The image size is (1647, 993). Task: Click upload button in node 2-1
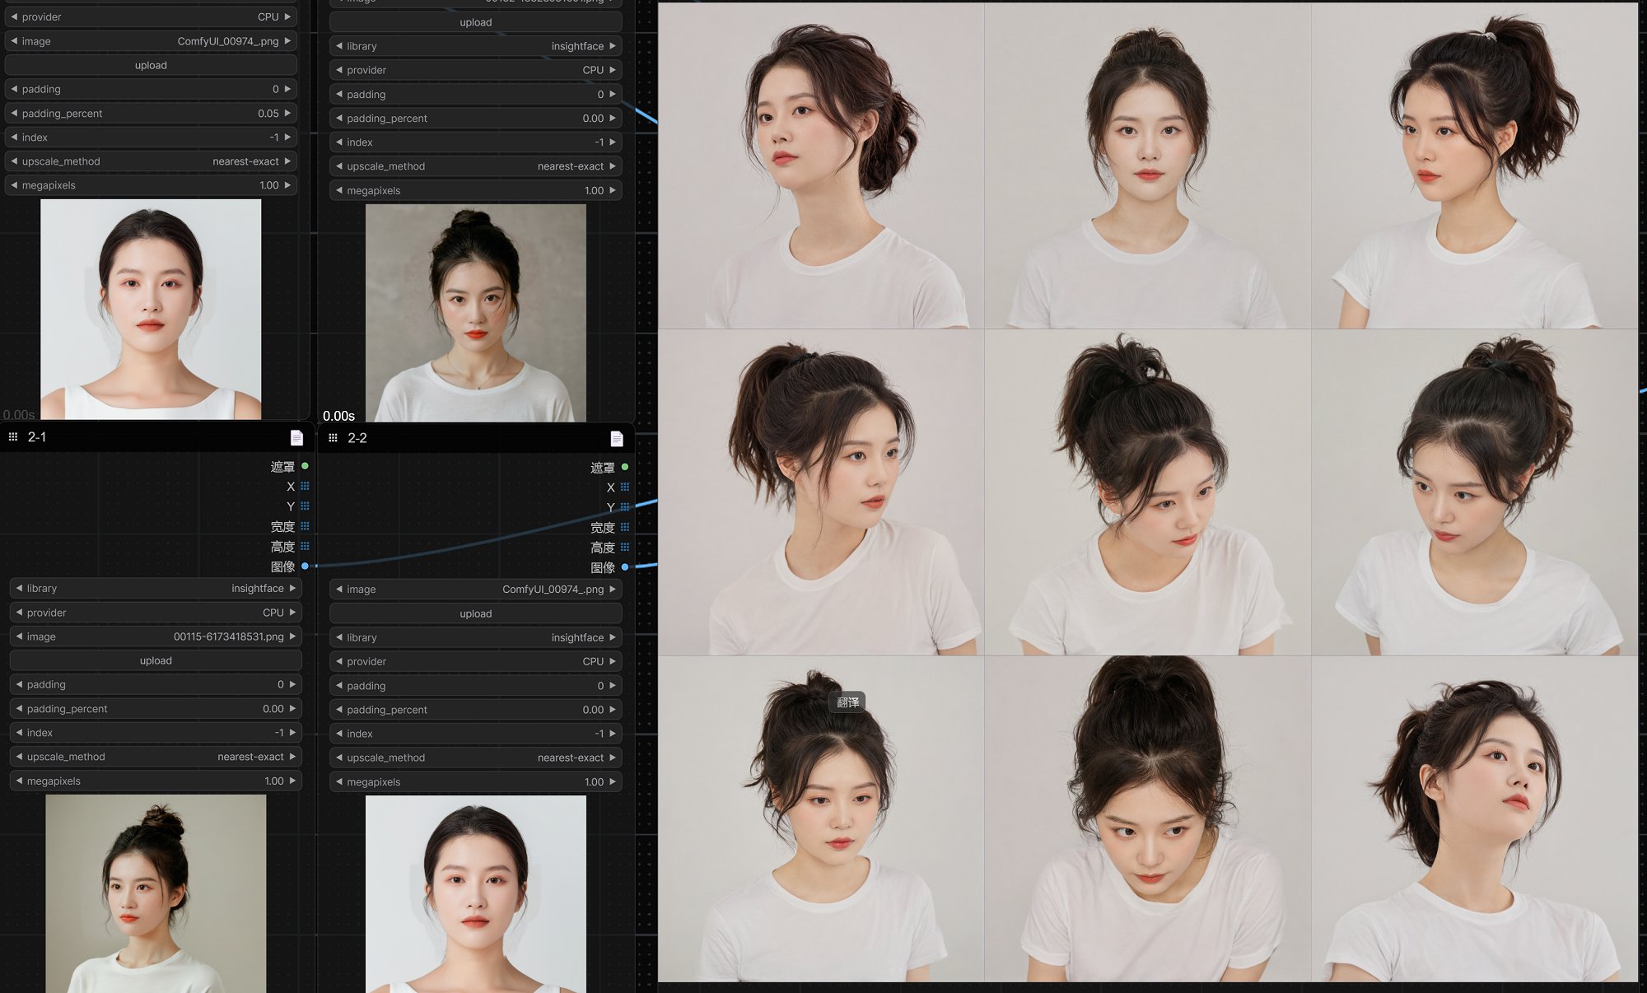(156, 660)
